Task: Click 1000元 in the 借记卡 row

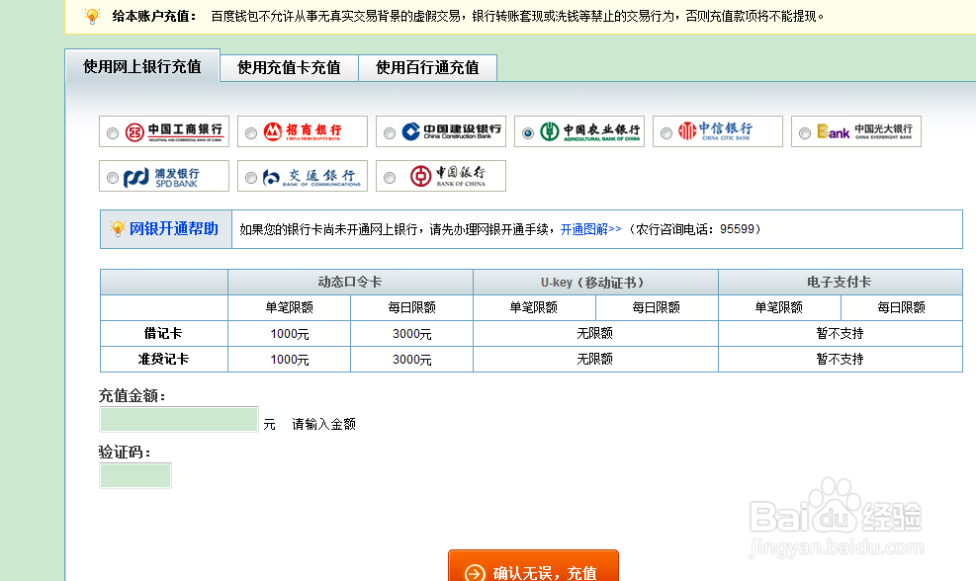Action: [x=290, y=334]
